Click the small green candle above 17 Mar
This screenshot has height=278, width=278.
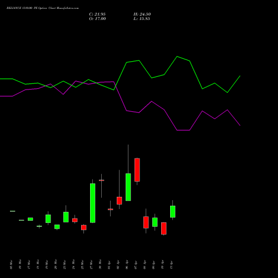coord(31,219)
